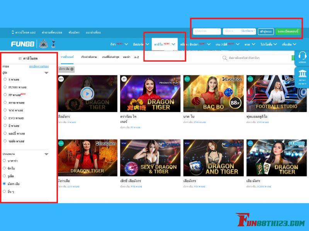Click the phone icon beside download app
This screenshot has width=309, height=231.
(13, 32)
